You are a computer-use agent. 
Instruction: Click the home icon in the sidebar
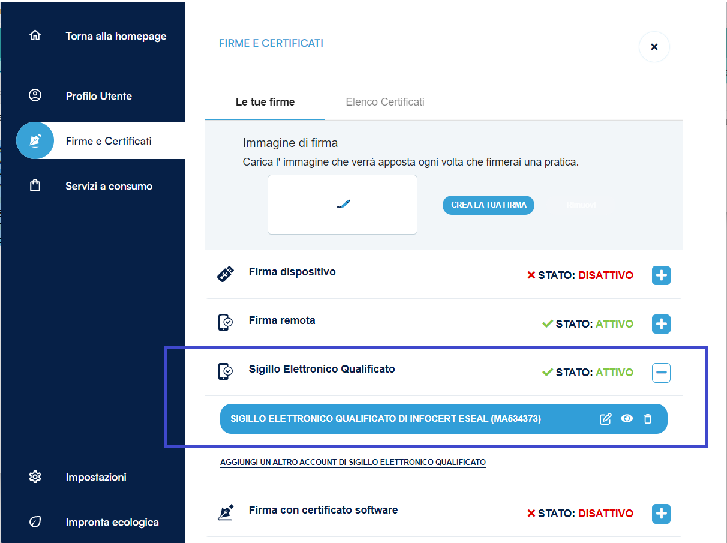35,35
